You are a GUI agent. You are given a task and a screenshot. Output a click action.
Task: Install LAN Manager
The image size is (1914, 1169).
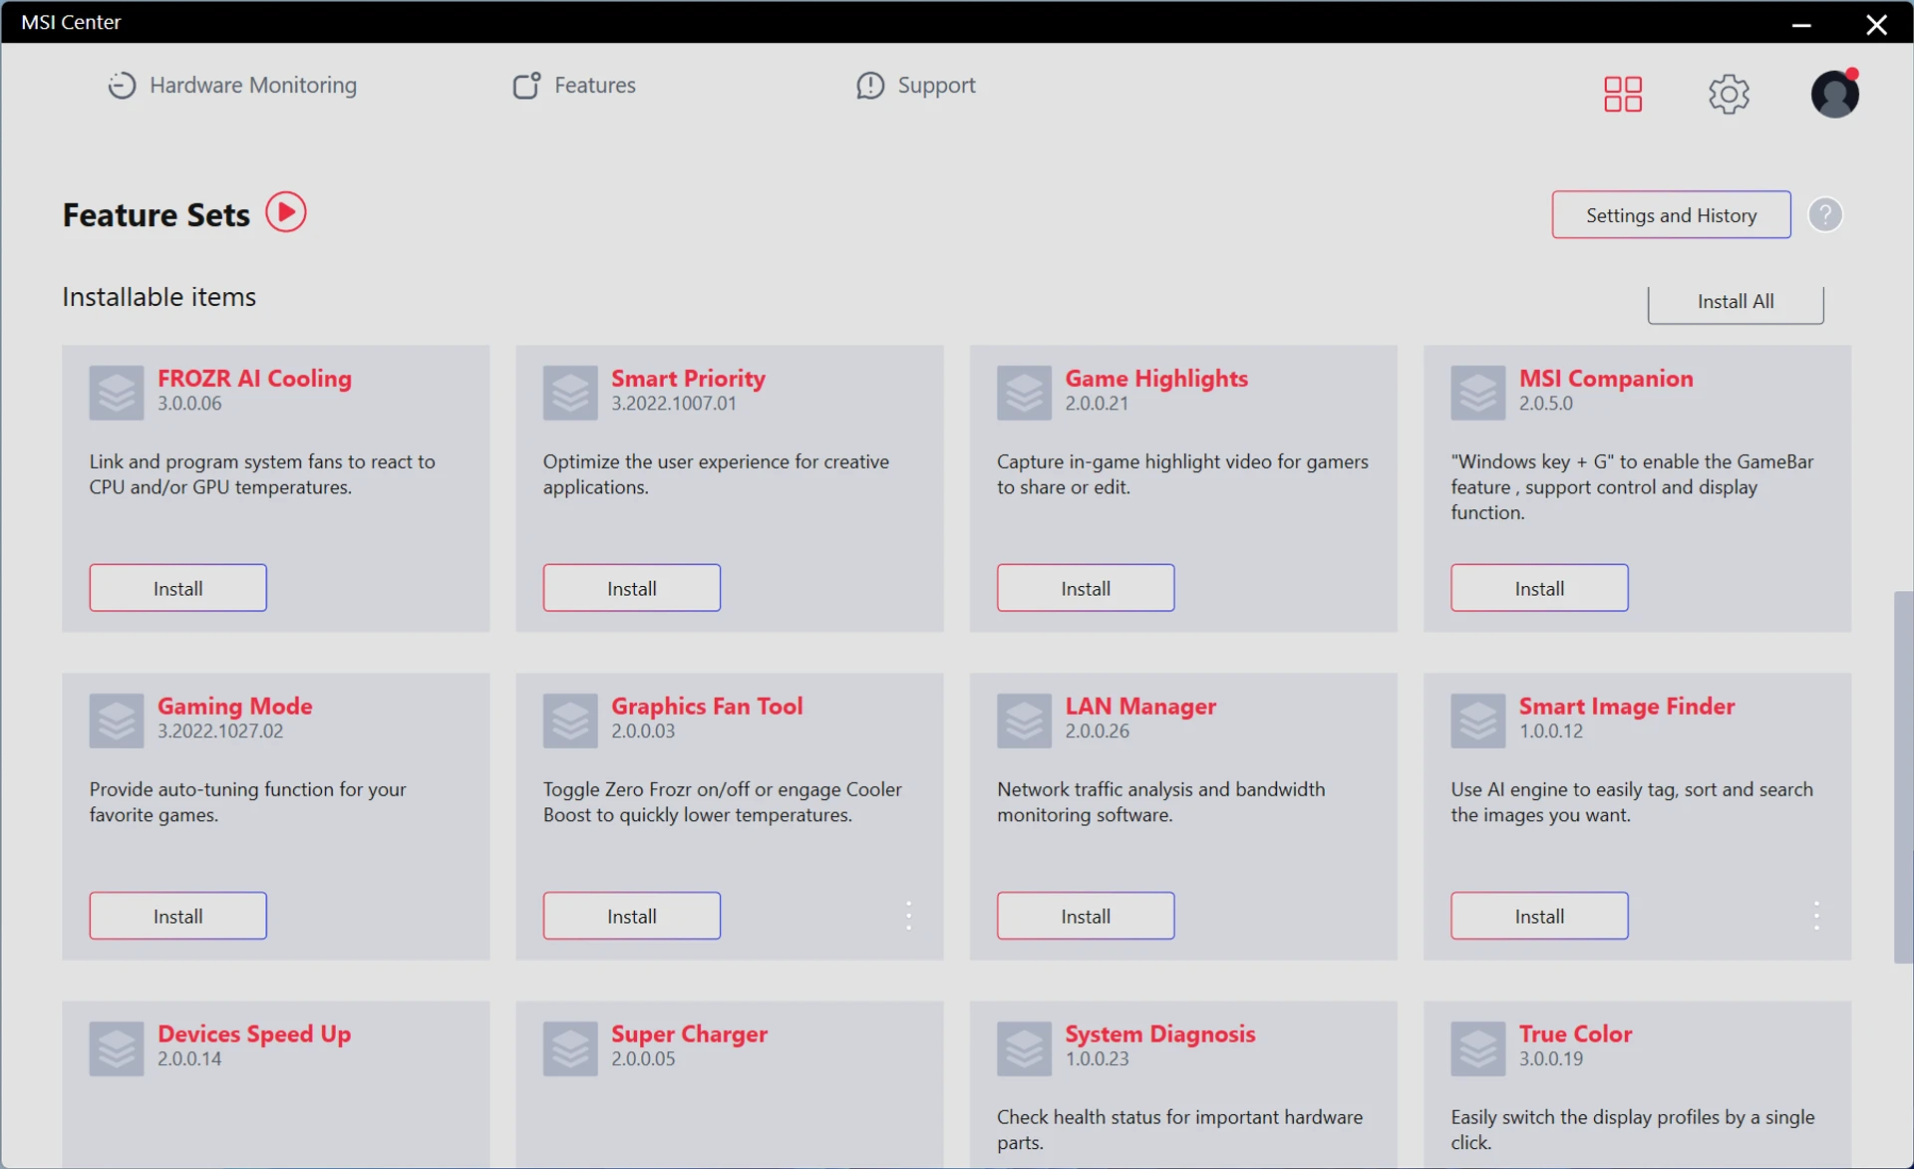(1086, 916)
